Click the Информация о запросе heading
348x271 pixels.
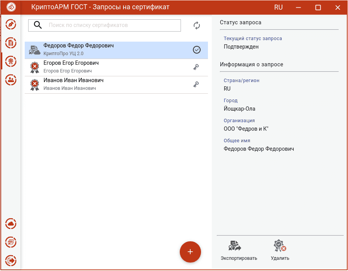point(252,64)
